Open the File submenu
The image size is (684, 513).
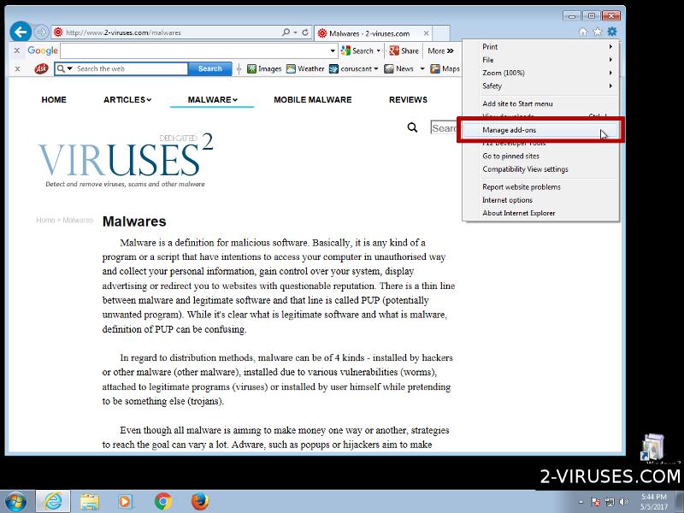pos(541,60)
